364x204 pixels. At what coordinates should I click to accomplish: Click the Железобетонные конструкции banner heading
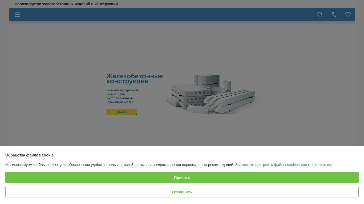[x=135, y=79]
